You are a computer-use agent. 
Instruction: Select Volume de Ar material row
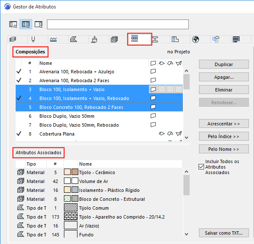point(99,181)
